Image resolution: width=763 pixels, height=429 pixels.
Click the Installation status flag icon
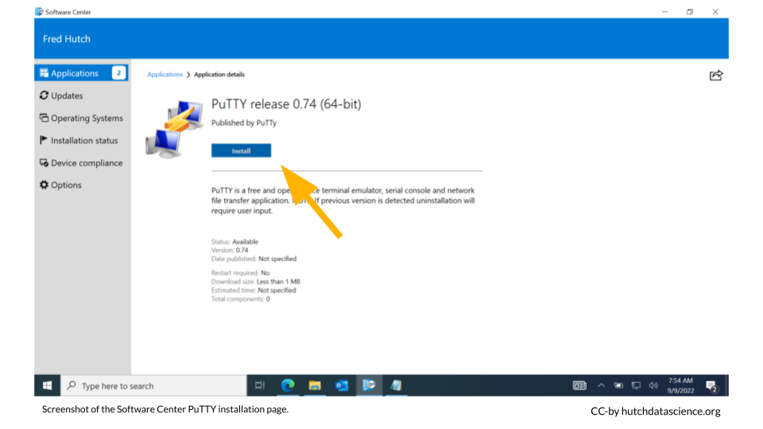click(44, 140)
